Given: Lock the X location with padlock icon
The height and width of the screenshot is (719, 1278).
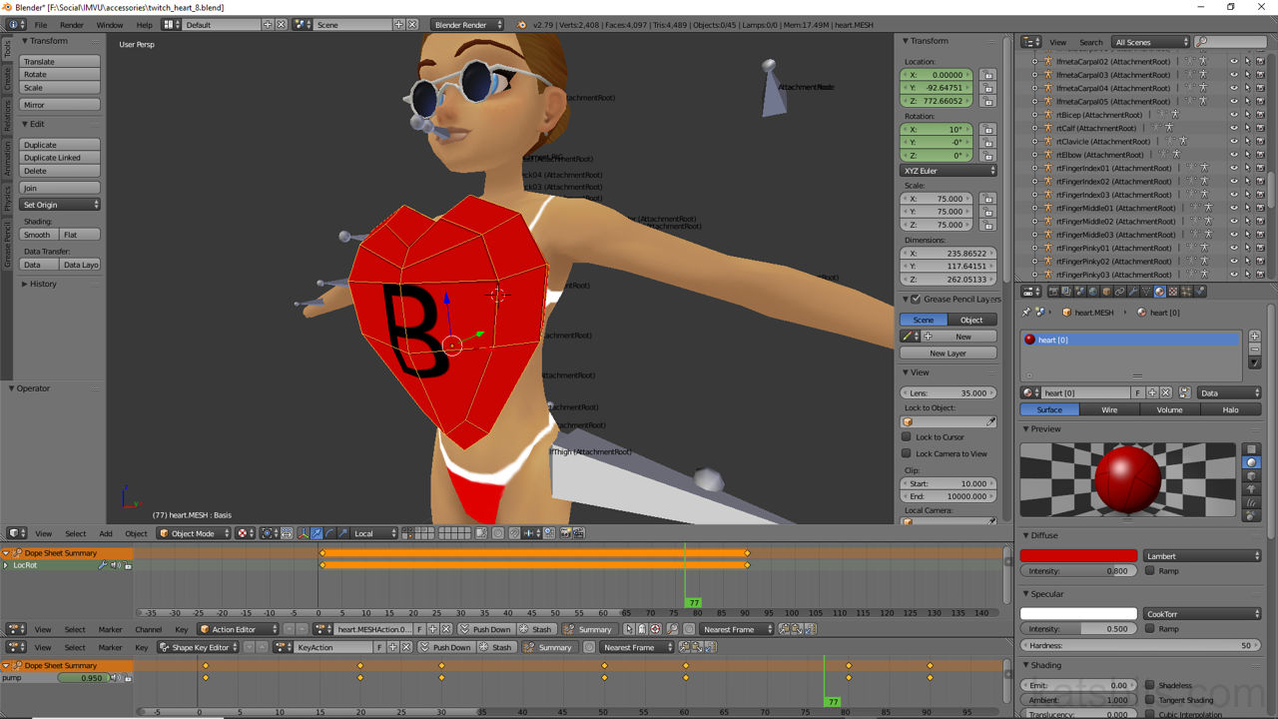Looking at the screenshot, I should coord(987,75).
